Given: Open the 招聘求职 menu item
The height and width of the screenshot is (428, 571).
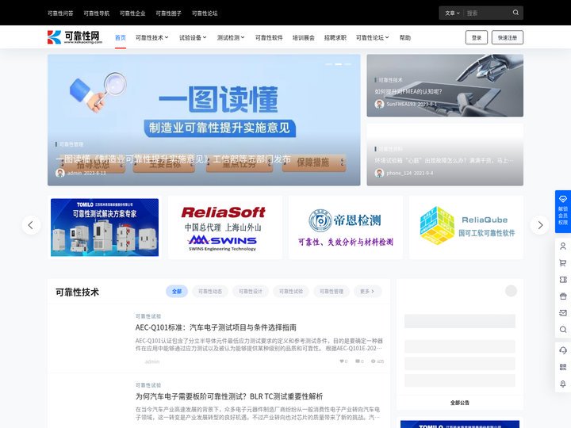Looking at the screenshot, I should point(335,37).
